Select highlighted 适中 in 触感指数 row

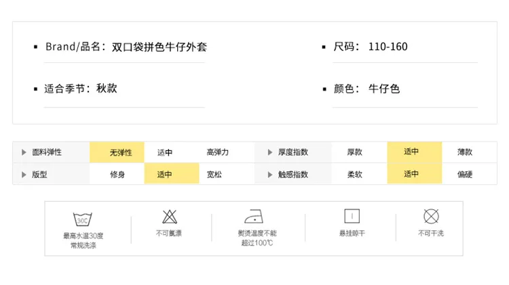pyautogui.click(x=415, y=173)
